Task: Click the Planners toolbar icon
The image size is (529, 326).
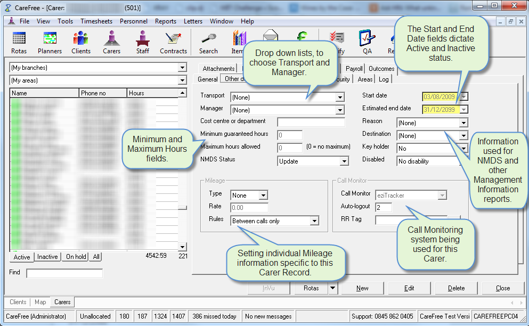Action: pos(50,42)
